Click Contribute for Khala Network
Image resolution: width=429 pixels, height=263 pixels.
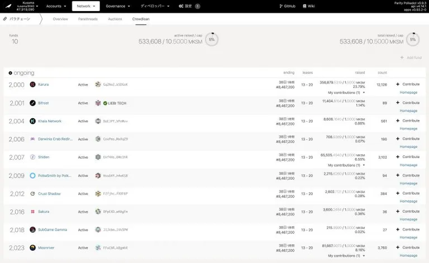tap(408, 121)
